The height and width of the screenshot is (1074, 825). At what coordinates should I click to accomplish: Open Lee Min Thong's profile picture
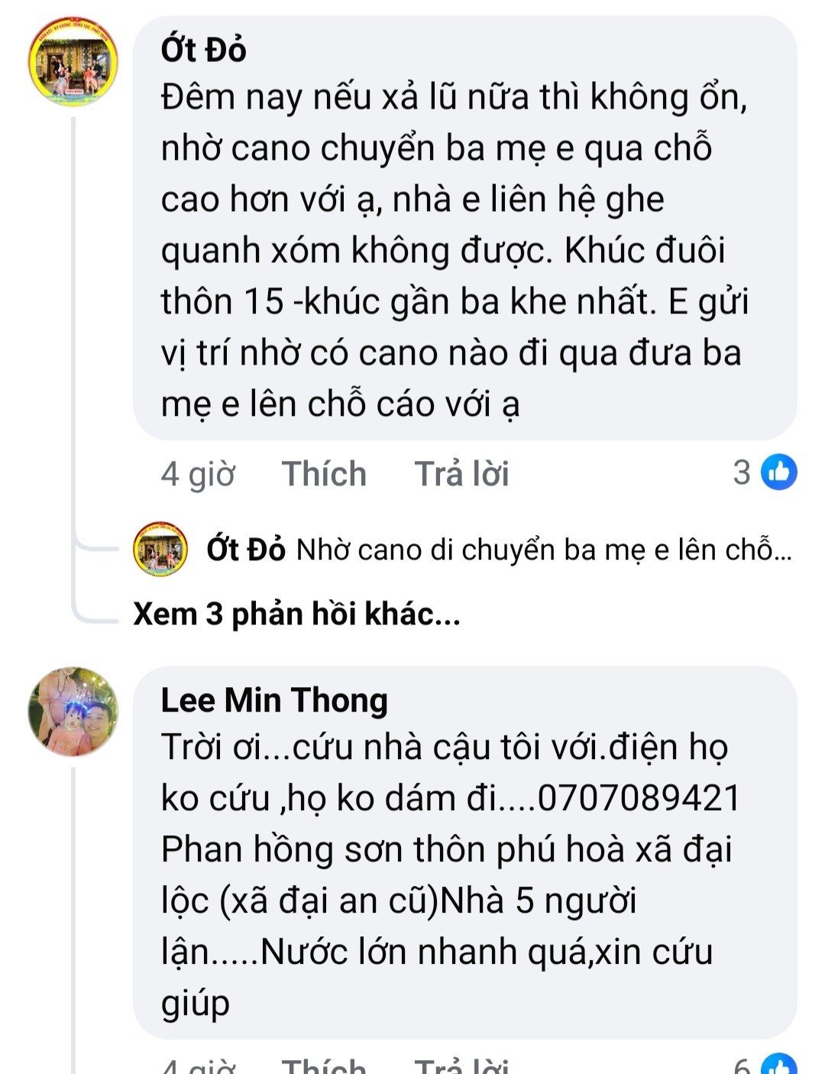click(73, 712)
